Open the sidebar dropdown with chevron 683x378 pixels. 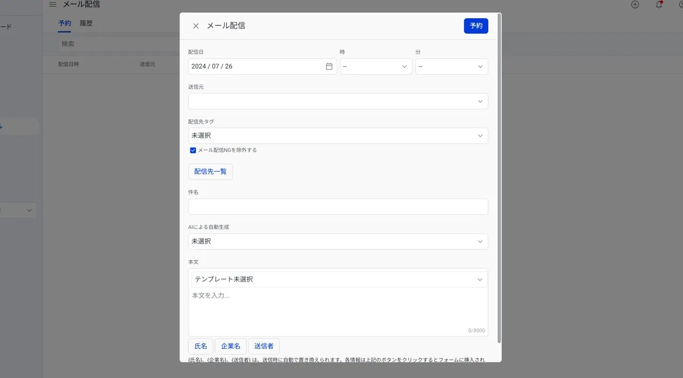pos(18,211)
